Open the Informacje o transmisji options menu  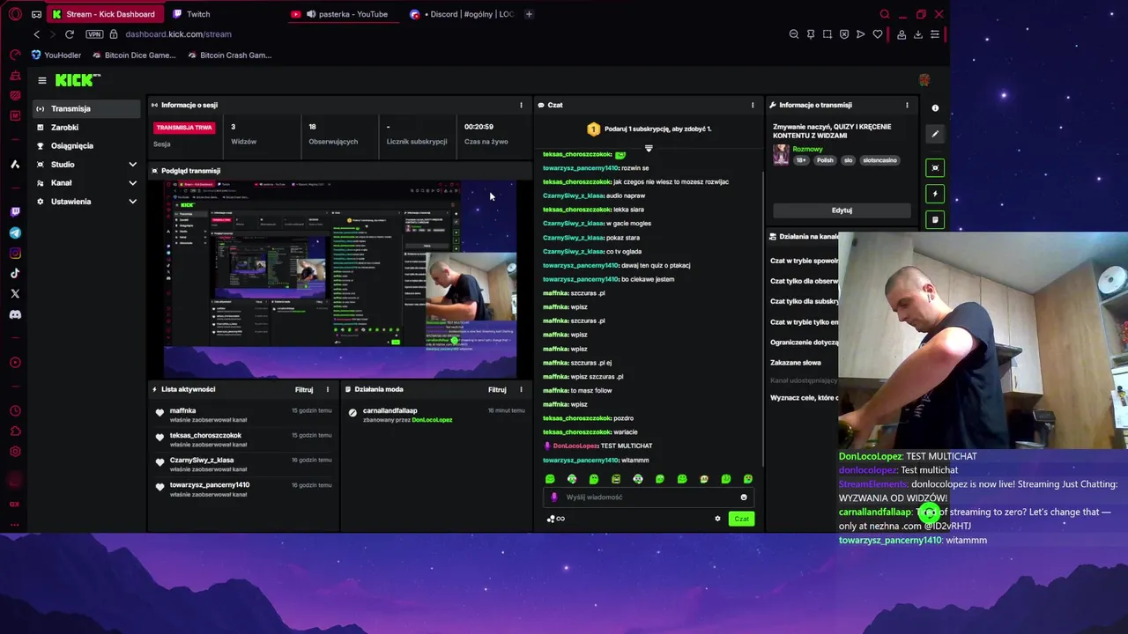pos(907,105)
